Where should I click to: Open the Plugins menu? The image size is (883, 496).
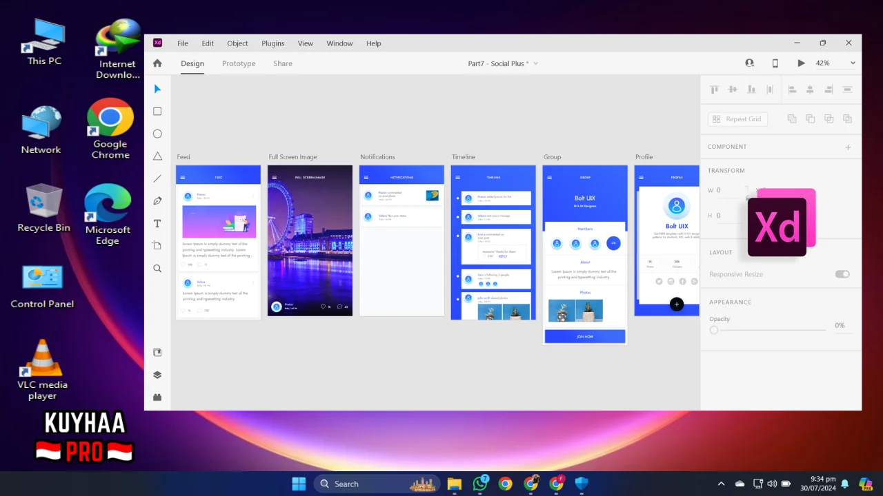(x=273, y=43)
